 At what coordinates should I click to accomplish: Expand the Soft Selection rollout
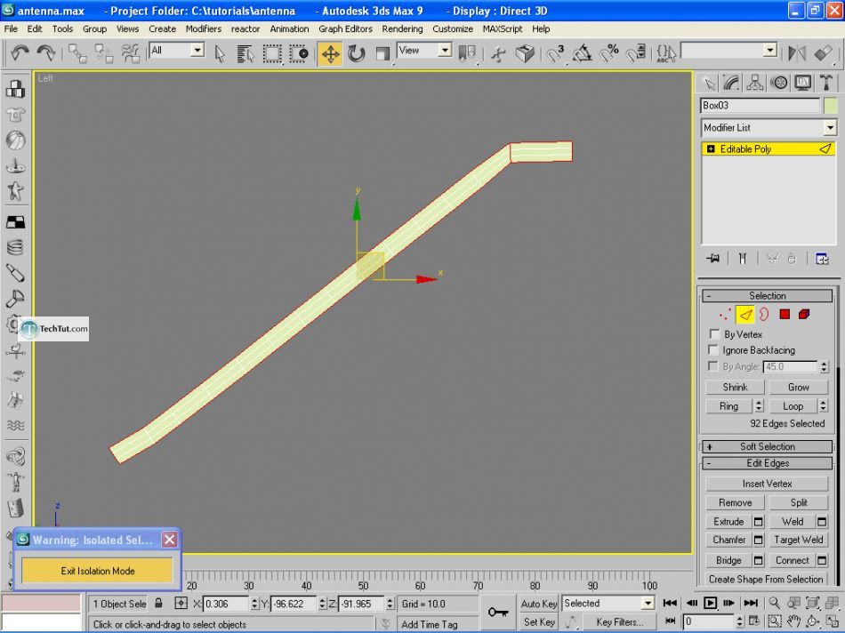768,446
